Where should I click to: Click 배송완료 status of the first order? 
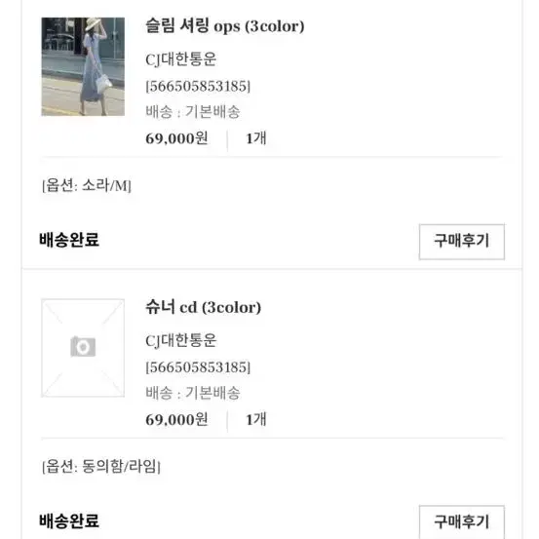click(69, 240)
